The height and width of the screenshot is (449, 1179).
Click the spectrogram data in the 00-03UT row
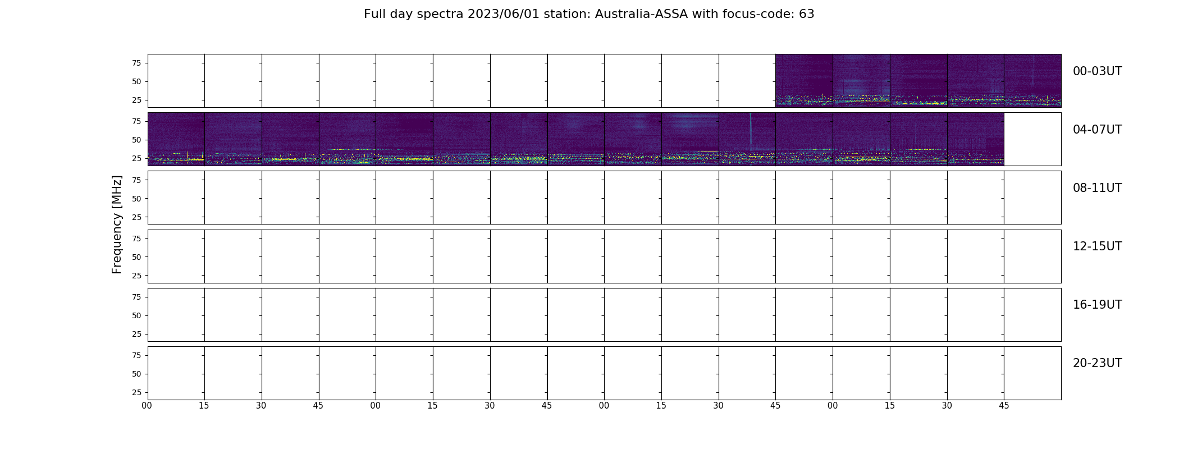pyautogui.click(x=918, y=81)
